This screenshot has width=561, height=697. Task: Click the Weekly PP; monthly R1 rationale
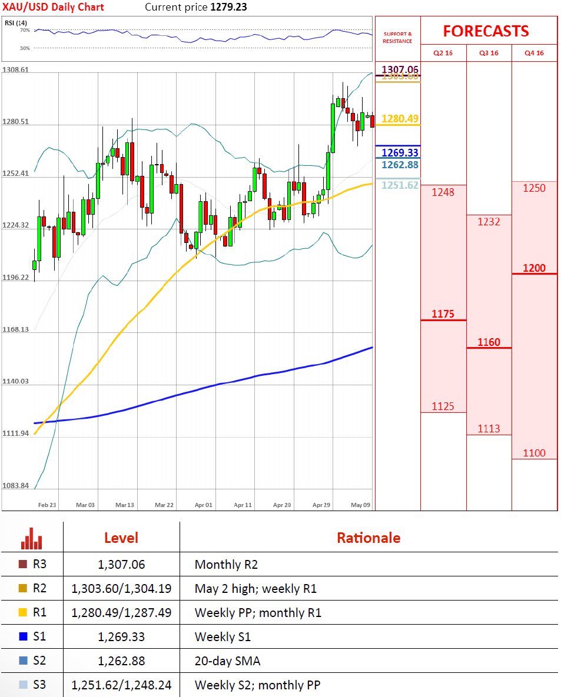[258, 612]
